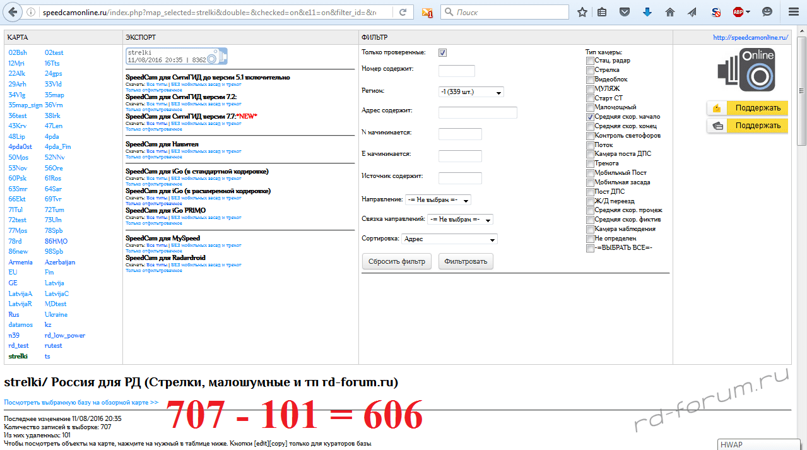Select the 02Bsh map link
Screen dimensions: 807x450
click(18, 53)
